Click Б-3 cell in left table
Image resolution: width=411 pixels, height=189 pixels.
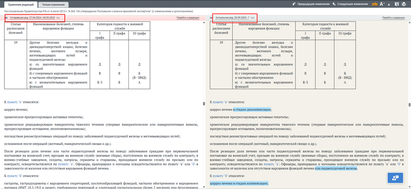tap(100, 82)
